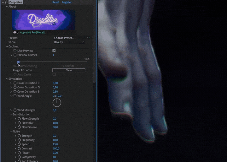Click the Wind Strength value 0,0
227x162 pixels.
point(55,110)
